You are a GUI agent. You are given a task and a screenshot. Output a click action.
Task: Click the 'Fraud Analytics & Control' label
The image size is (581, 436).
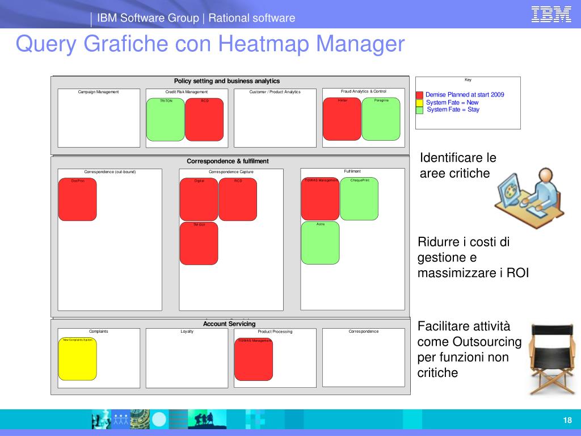(364, 91)
